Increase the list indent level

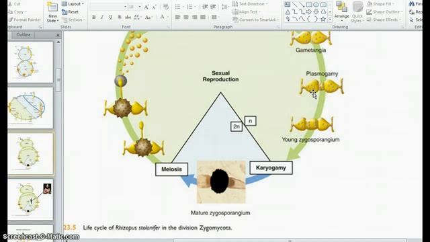213,7
